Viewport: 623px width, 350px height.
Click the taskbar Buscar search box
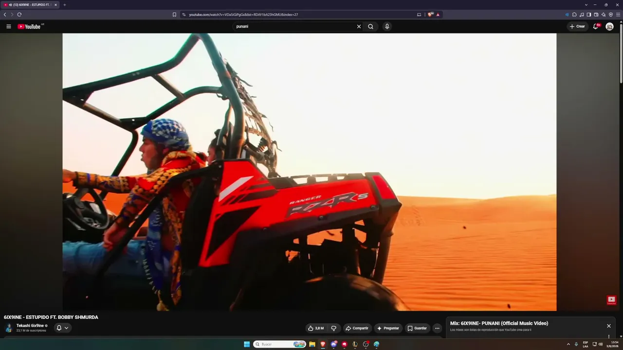(279, 344)
